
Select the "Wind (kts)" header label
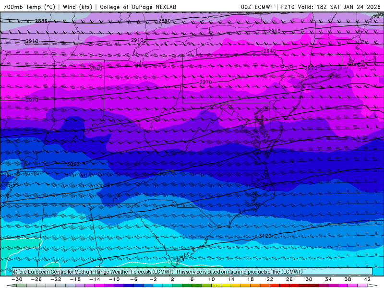[77, 7]
